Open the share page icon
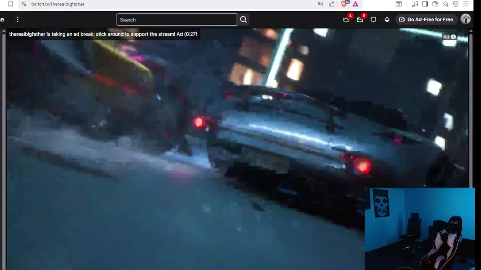Screen dimensions: 481x270 pos(331,4)
